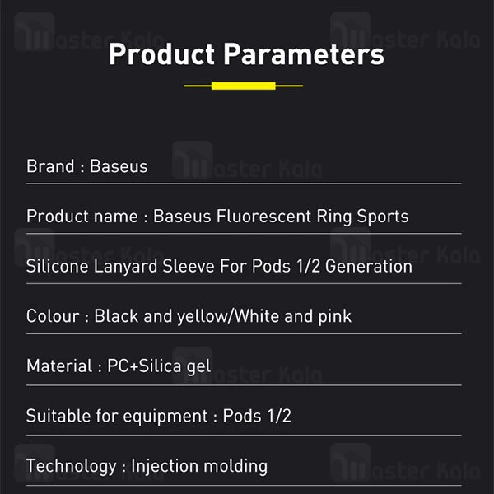Click the "Injection molding" value
Image resolution: width=494 pixels, height=494 pixels.
(198, 466)
